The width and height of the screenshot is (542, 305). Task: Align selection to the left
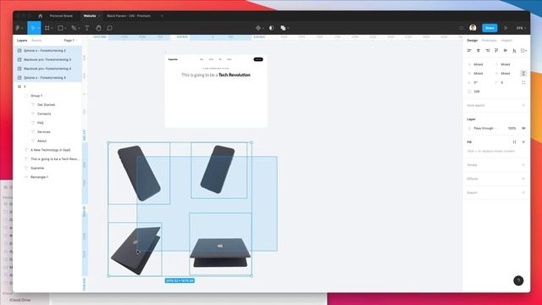click(469, 51)
